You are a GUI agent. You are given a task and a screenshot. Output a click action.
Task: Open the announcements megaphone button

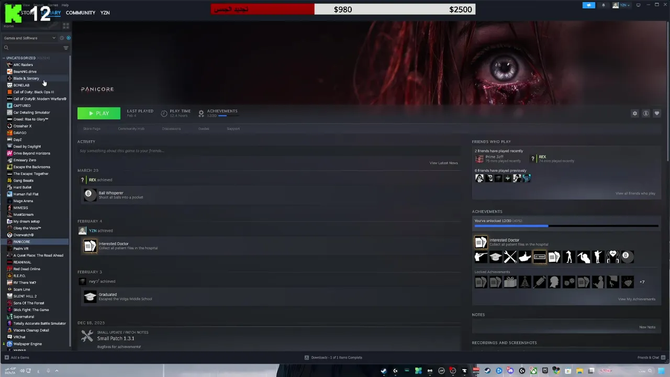pyautogui.click(x=589, y=5)
